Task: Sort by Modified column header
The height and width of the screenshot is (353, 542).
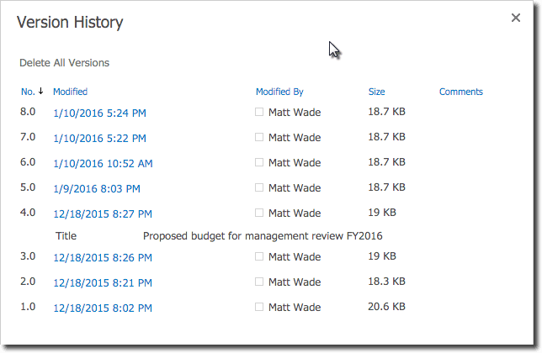Action: (x=70, y=92)
